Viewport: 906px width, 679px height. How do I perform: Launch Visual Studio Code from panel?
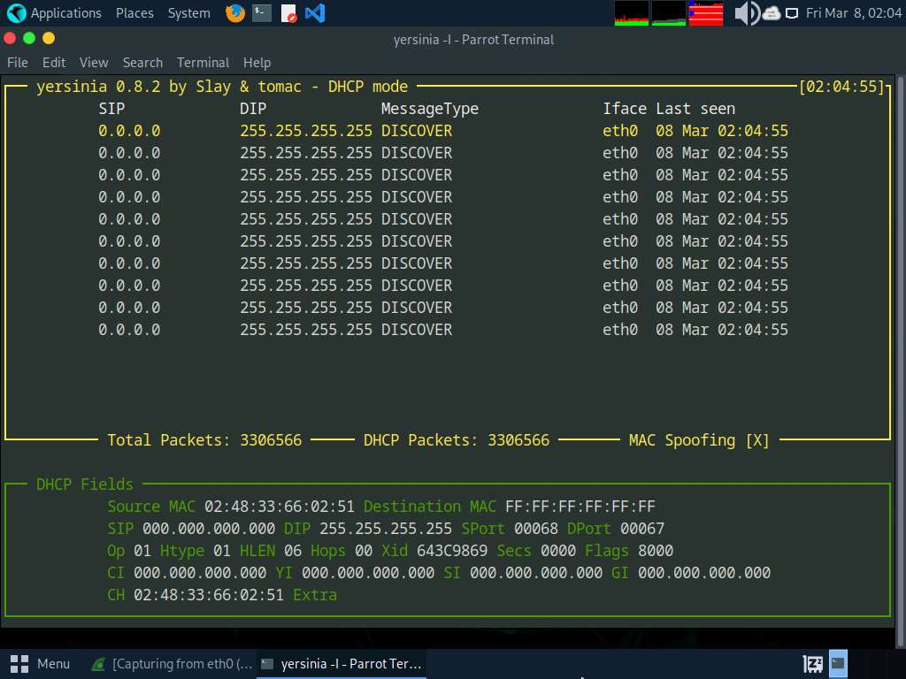click(314, 13)
